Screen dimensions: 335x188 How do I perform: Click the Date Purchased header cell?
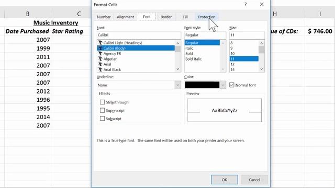(x=27, y=31)
